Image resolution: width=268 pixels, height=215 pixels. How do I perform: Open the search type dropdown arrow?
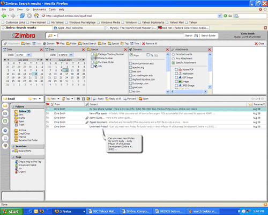(x=55, y=35)
